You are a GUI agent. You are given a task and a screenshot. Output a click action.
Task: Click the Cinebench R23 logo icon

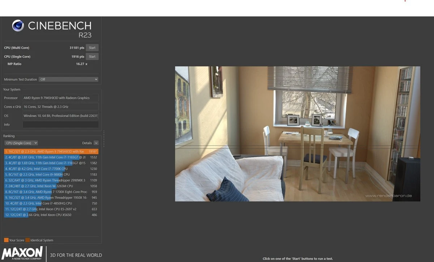18,25
